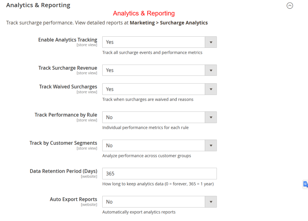Screen dimensions: 308x221
Task: Click the Track by Customer Segments arrow icon
Action: click(211, 145)
